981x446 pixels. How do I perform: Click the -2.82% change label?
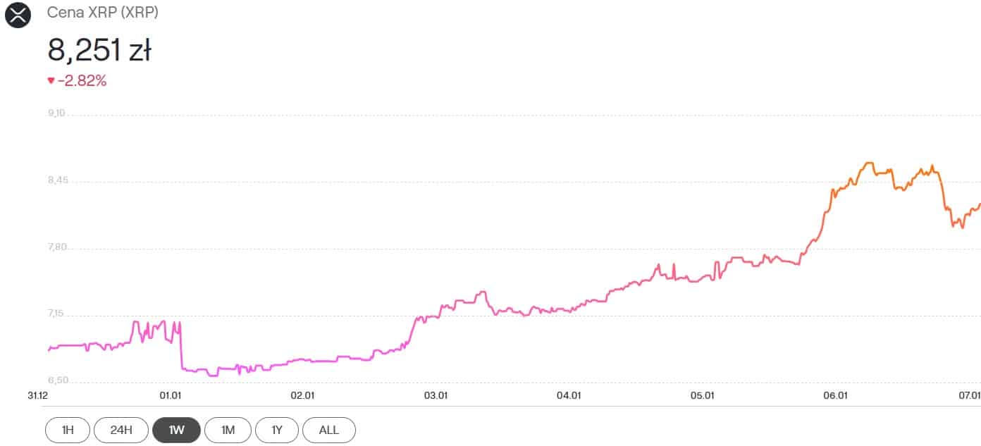click(x=82, y=81)
